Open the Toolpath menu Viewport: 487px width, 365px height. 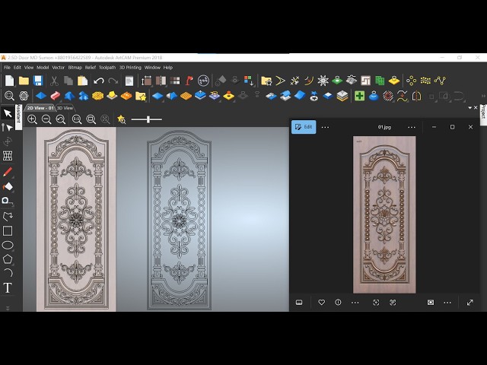[107, 68]
